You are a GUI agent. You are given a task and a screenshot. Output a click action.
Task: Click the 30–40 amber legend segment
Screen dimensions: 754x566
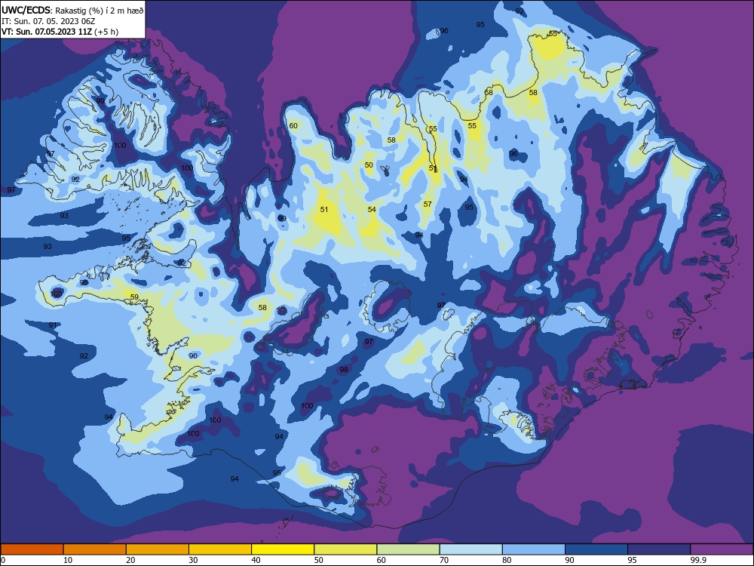coord(220,549)
